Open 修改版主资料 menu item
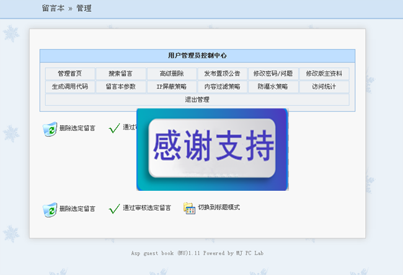 324,74
